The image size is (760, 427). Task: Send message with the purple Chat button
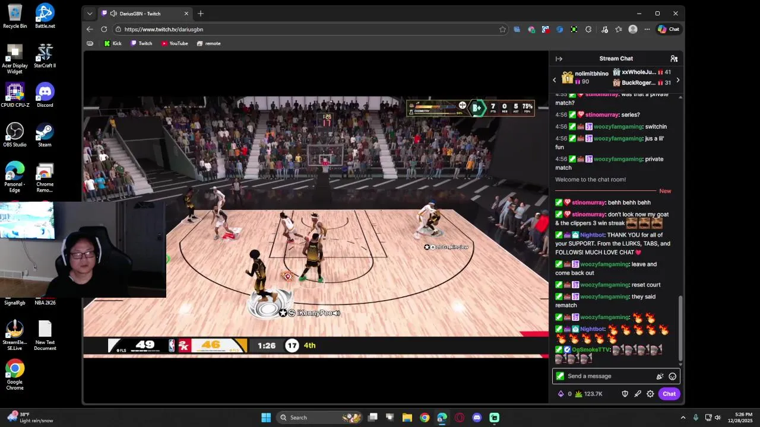coord(669,394)
